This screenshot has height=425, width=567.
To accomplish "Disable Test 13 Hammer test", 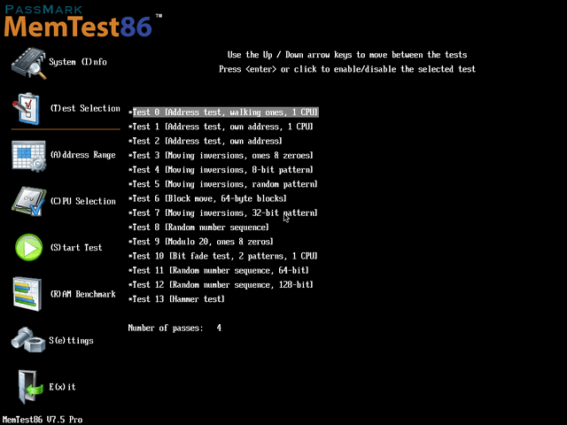I will point(176,299).
